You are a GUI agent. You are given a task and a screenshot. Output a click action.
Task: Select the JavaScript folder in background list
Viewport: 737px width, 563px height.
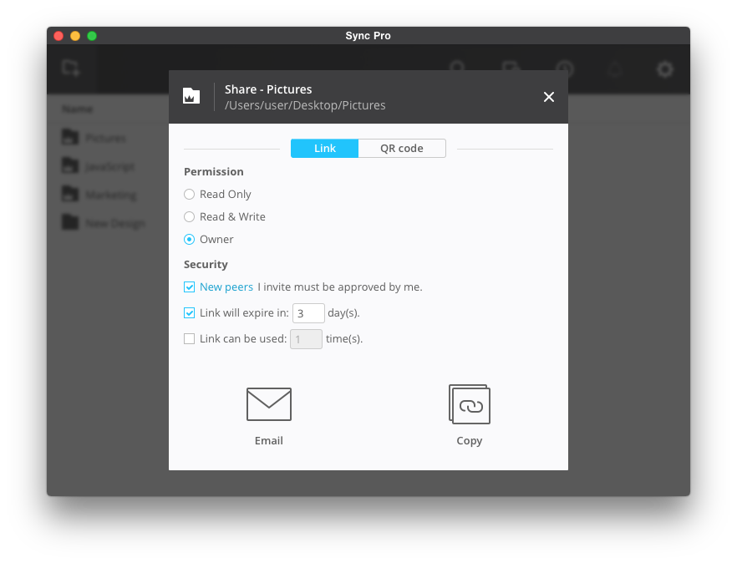(99, 166)
